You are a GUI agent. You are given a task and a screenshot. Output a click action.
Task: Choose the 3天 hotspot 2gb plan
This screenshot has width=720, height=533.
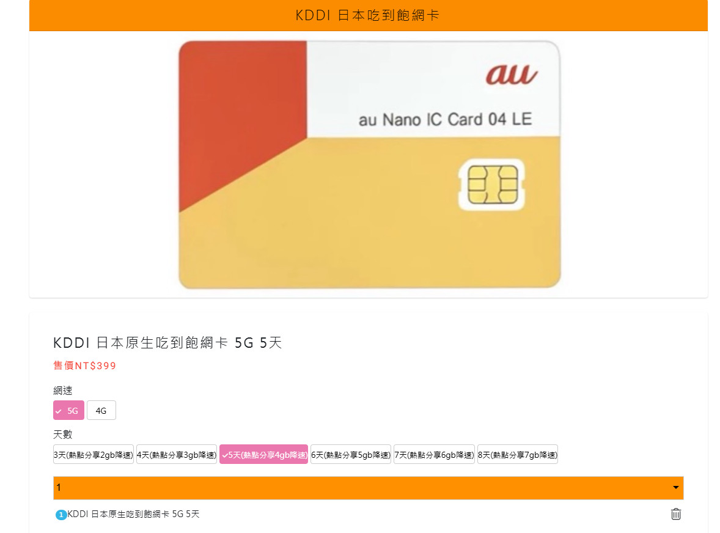pos(94,455)
